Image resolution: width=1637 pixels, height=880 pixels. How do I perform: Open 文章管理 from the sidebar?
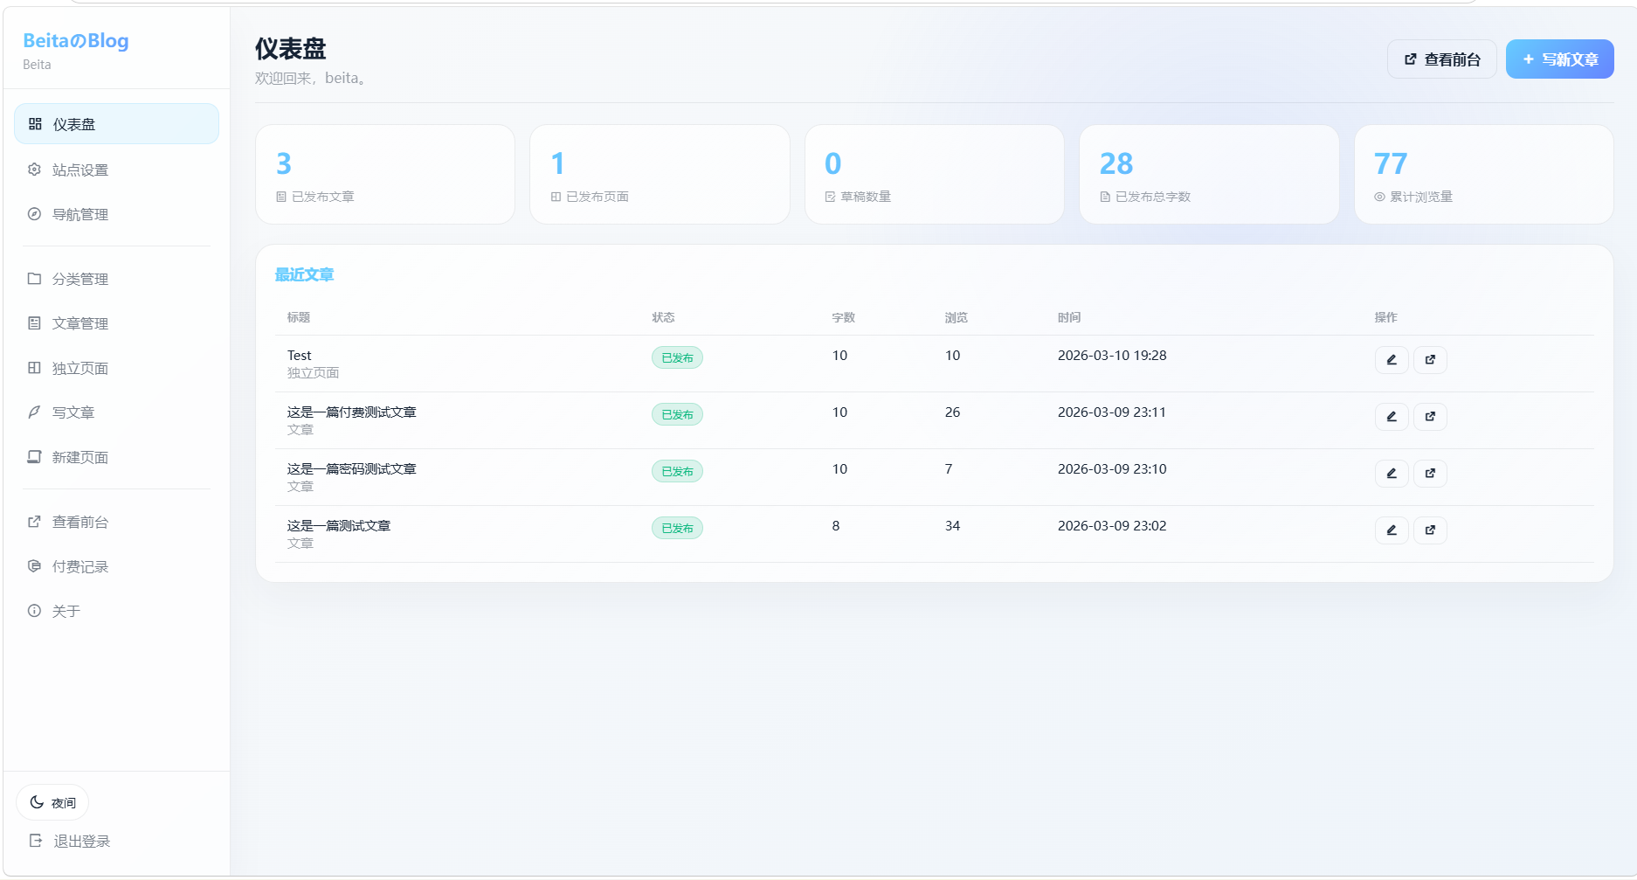tap(80, 323)
